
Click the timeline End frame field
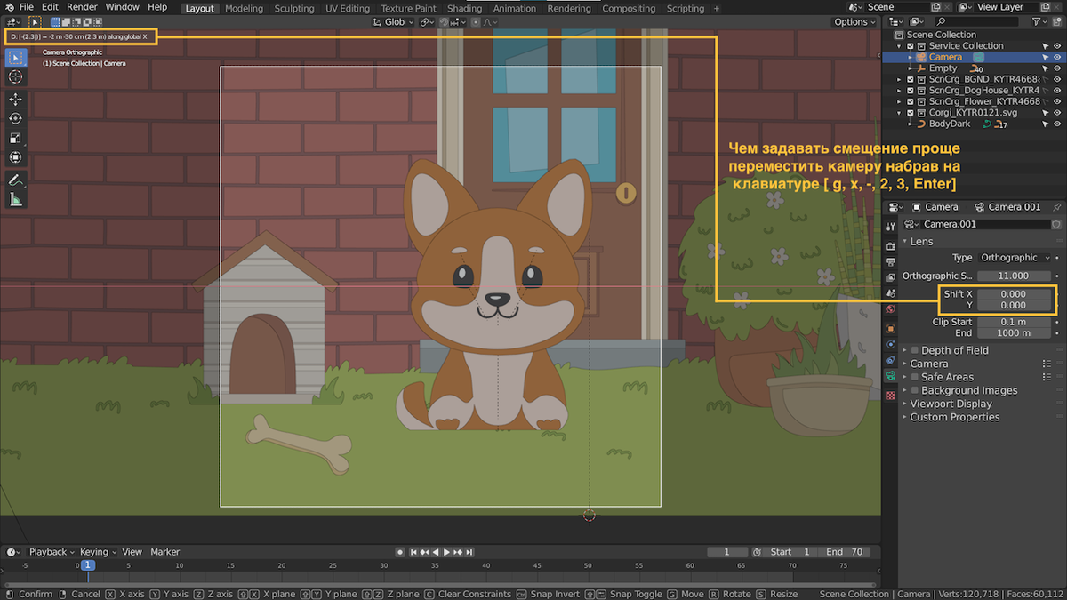click(846, 552)
